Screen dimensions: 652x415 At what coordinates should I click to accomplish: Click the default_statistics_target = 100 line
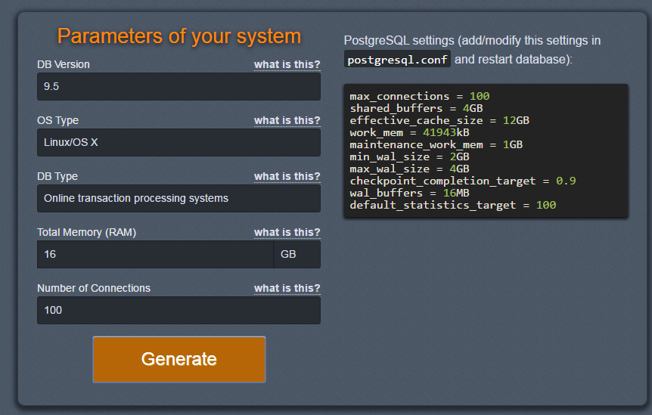click(453, 205)
